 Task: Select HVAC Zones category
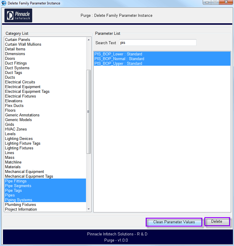(x=45, y=129)
